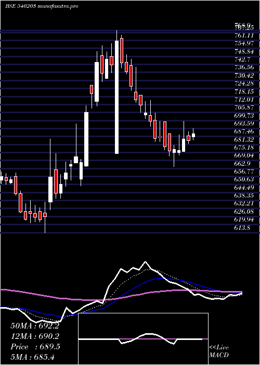Click the 644.49 price axis label
The width and height of the screenshot is (260, 365).
[244, 187]
